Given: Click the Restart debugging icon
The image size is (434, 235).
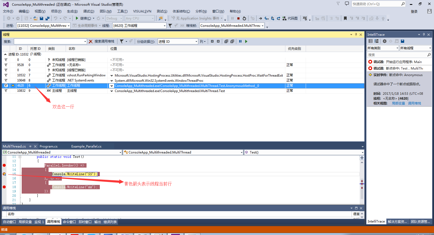Looking at the screenshot, I should click(x=244, y=18).
